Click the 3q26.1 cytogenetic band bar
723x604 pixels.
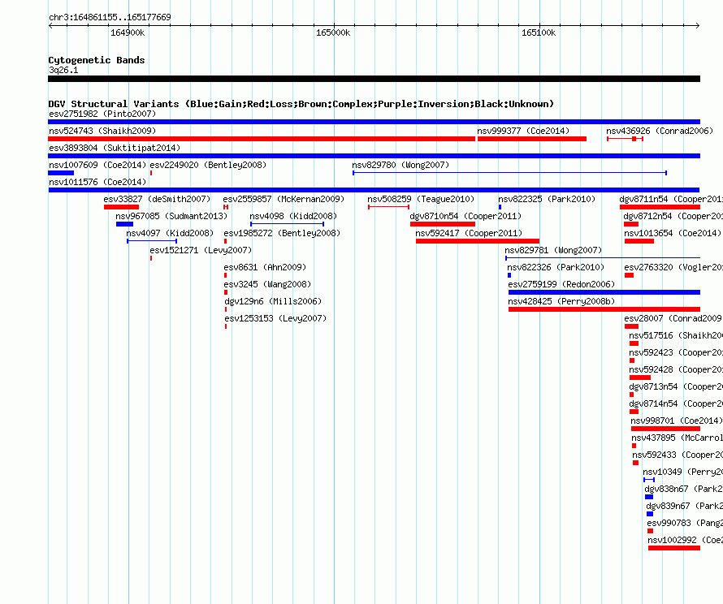(x=374, y=79)
